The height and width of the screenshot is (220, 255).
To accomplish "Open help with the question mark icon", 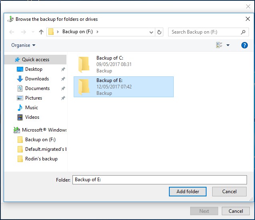I will pyautogui.click(x=245, y=45).
